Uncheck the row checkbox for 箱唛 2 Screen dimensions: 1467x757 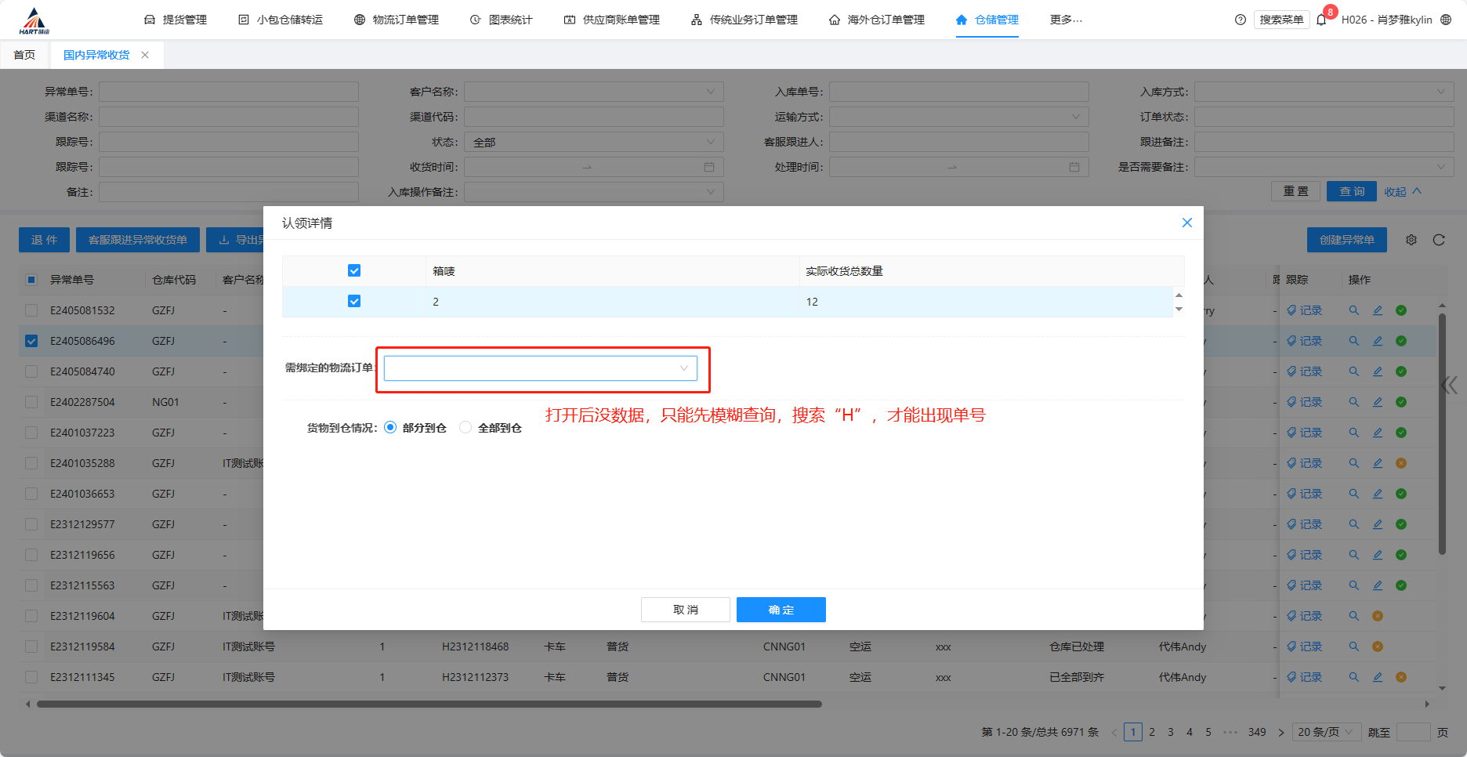(x=354, y=301)
